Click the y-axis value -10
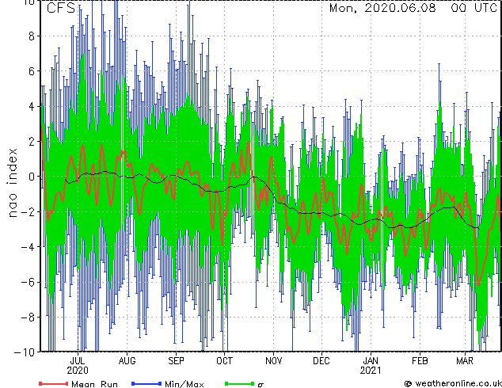 25,352
